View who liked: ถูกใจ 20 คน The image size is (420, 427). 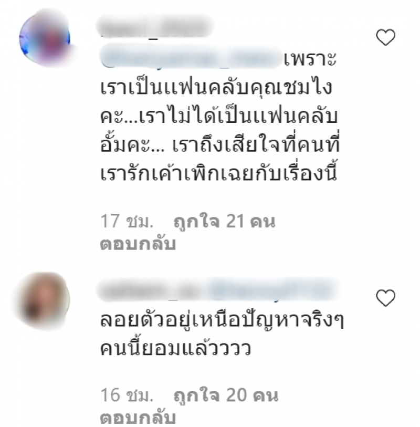[x=226, y=395]
